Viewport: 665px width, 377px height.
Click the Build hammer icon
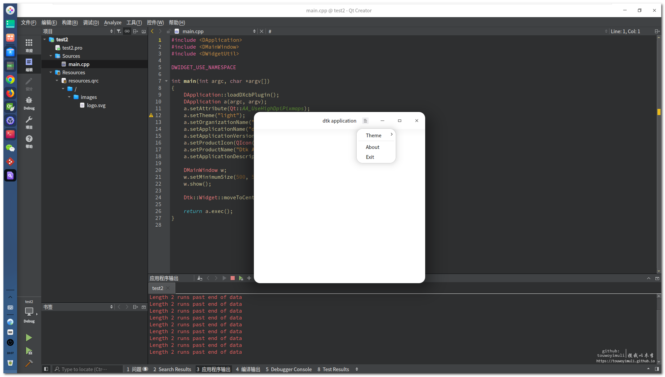point(29,363)
